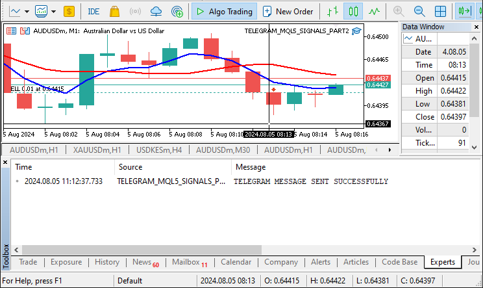
Task: Click the copy trading signals icon
Action: tap(177, 12)
